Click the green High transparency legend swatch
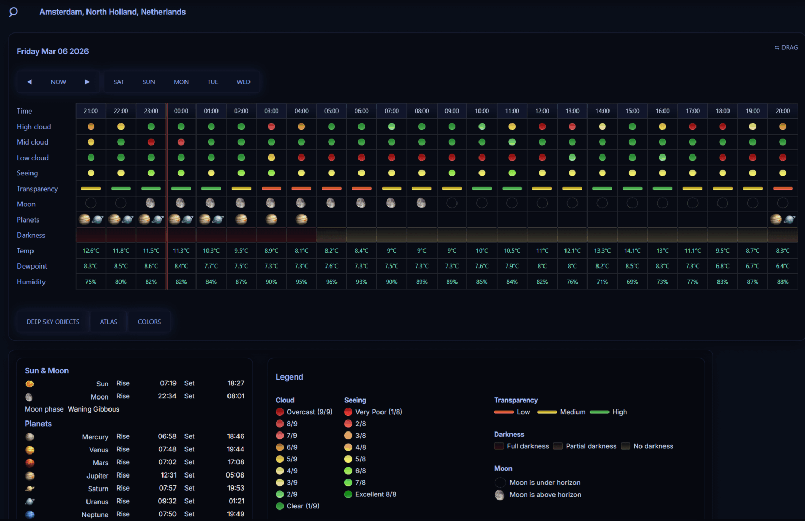The height and width of the screenshot is (521, 805). click(601, 412)
